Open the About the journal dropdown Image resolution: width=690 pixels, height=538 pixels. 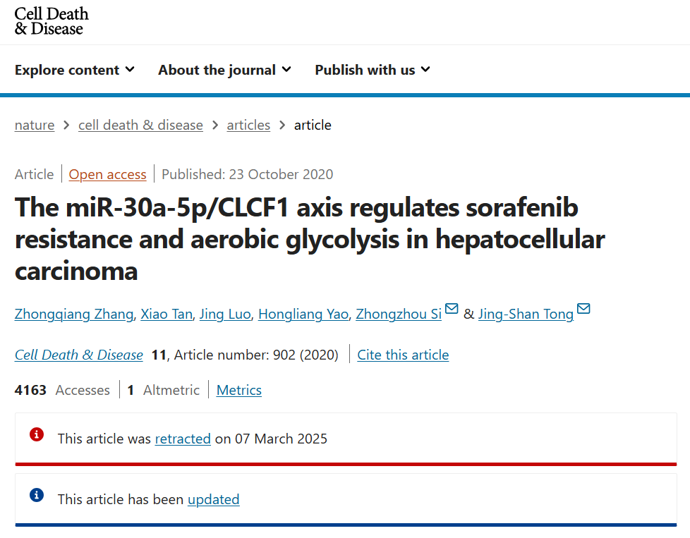pyautogui.click(x=224, y=70)
